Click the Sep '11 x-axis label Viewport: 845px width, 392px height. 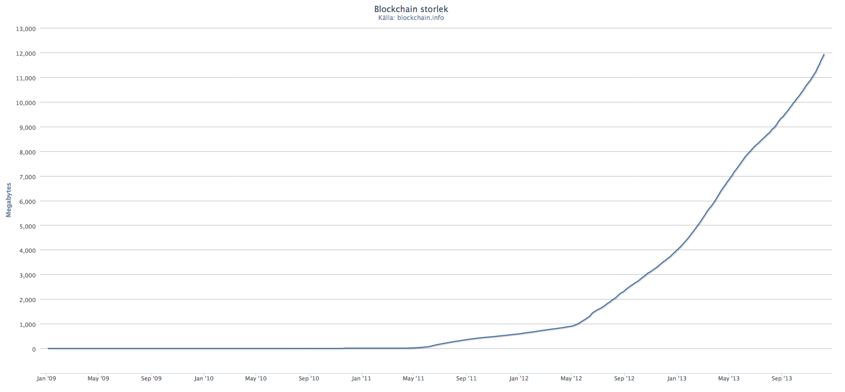pos(466,378)
